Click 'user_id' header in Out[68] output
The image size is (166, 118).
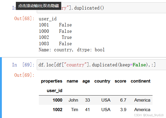pyautogui.click(x=48, y=19)
